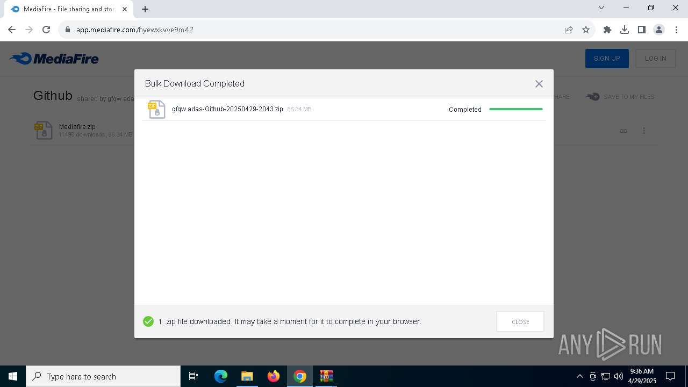
Task: Open volume control tray icon
Action: [x=619, y=376]
